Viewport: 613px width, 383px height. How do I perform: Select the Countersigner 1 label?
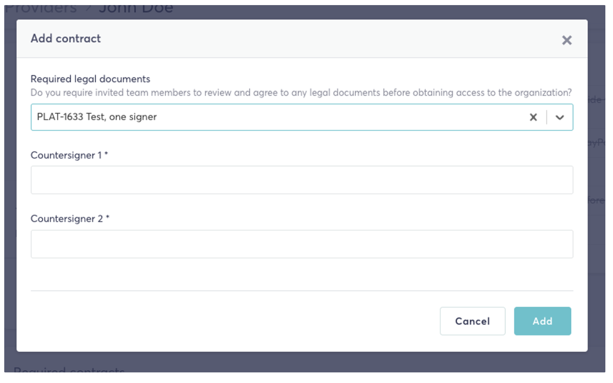(69, 155)
